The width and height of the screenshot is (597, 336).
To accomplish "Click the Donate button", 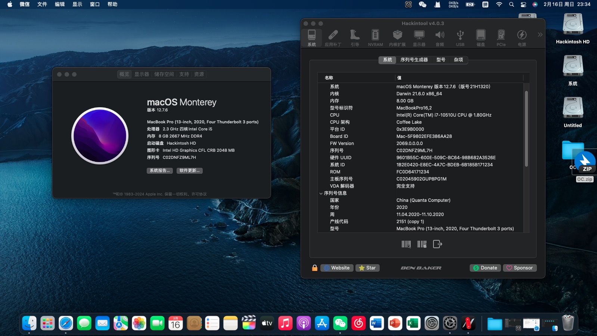I will point(485,268).
